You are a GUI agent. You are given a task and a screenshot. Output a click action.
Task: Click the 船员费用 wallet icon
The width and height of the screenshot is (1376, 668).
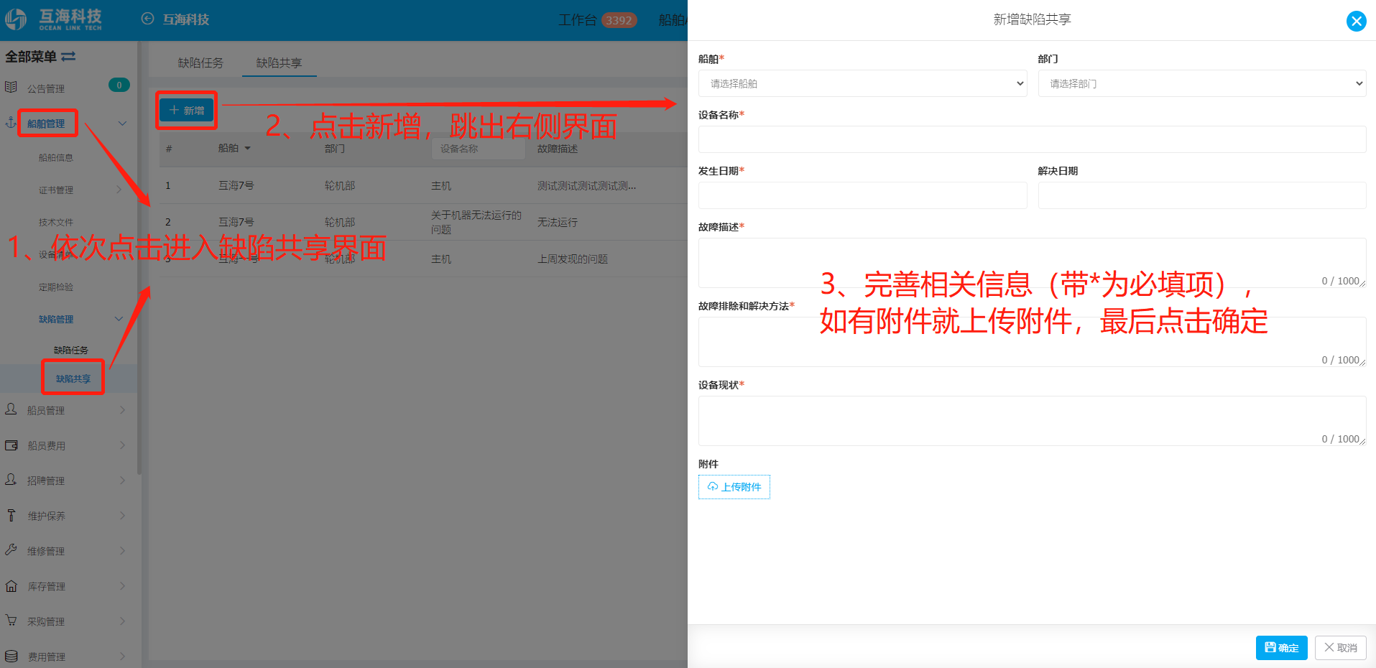[11, 445]
